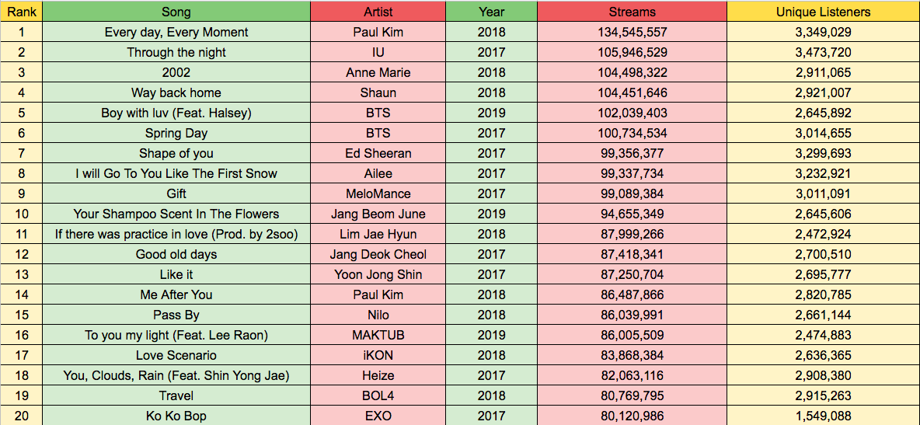Click streams value 80,120,986

coord(632,416)
